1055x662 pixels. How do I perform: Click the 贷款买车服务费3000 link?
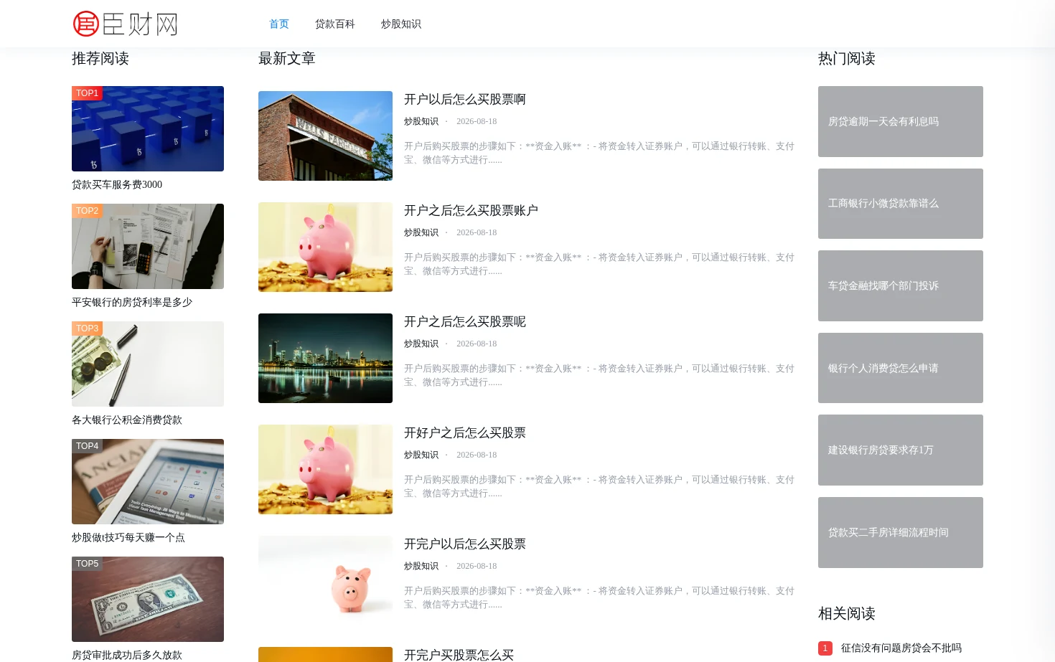(117, 185)
